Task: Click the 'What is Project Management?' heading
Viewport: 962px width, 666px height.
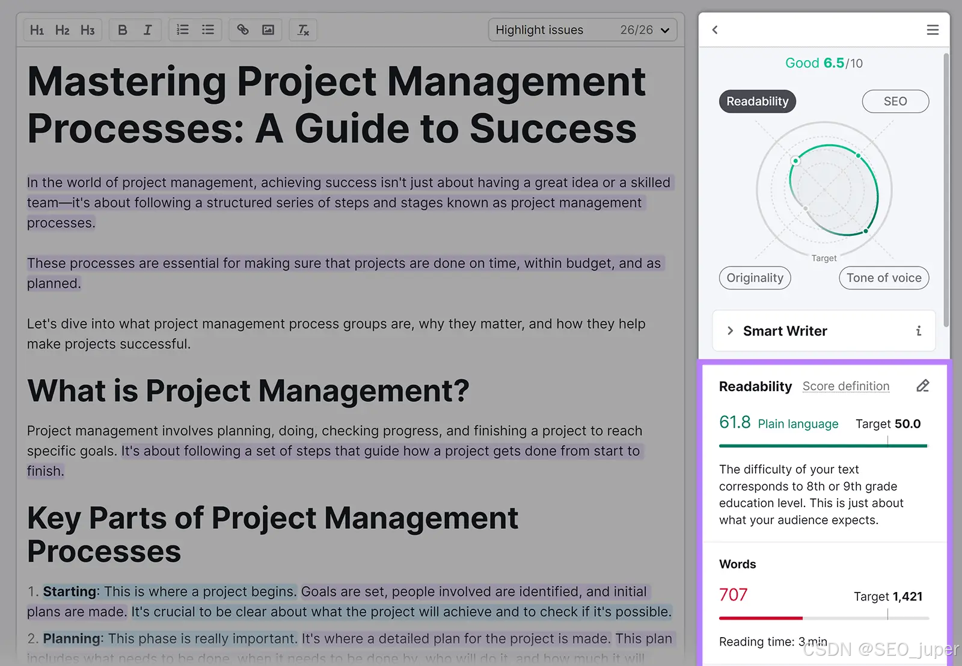Action: (x=248, y=390)
